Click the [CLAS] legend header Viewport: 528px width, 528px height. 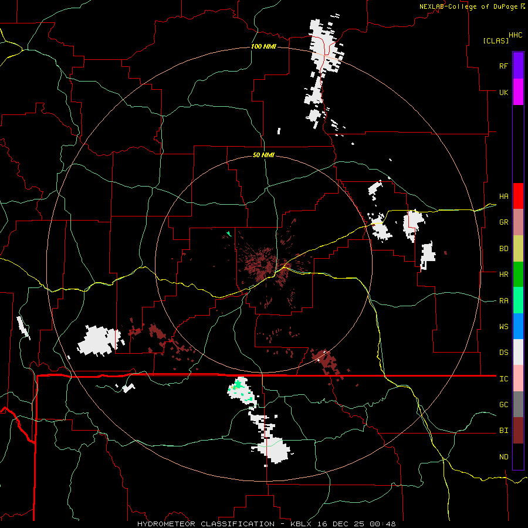click(496, 40)
